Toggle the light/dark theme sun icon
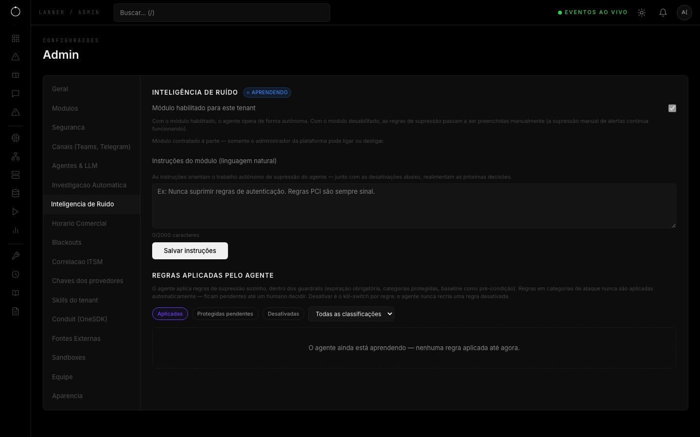The height and width of the screenshot is (437, 700). pos(642,13)
